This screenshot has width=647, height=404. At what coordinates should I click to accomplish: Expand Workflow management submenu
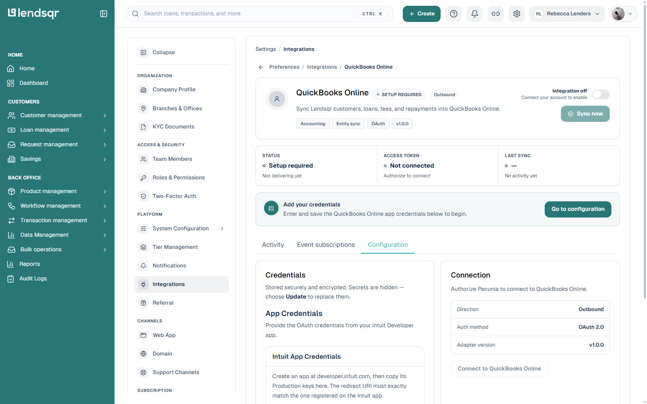tap(105, 206)
